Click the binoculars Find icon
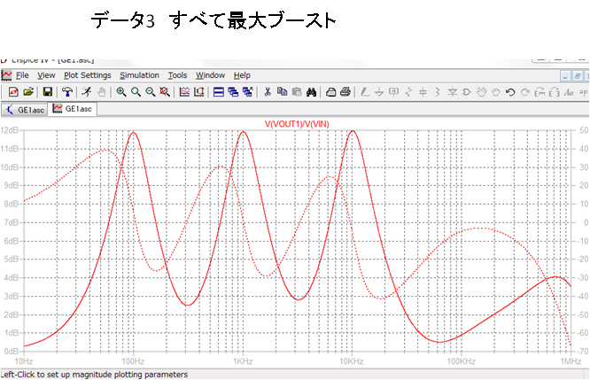The image size is (590, 380). coord(311,92)
